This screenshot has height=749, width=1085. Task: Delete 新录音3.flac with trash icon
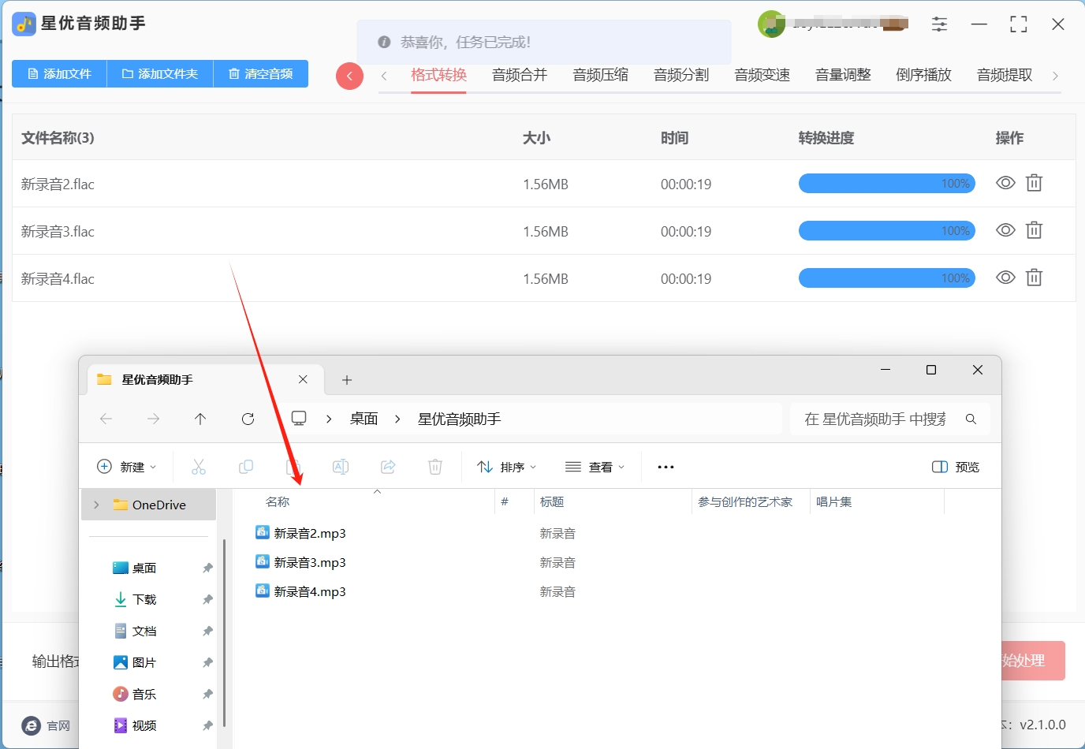point(1034,230)
